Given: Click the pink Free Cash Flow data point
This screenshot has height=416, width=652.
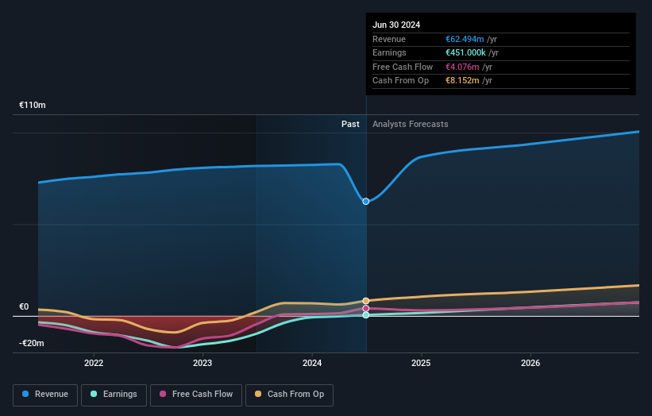Looking at the screenshot, I should click(366, 308).
